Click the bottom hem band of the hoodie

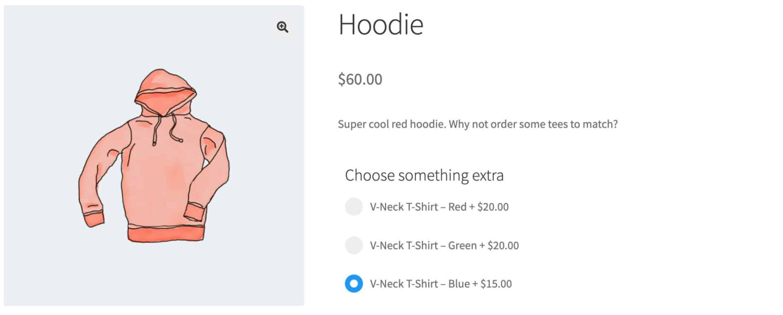pyautogui.click(x=165, y=235)
